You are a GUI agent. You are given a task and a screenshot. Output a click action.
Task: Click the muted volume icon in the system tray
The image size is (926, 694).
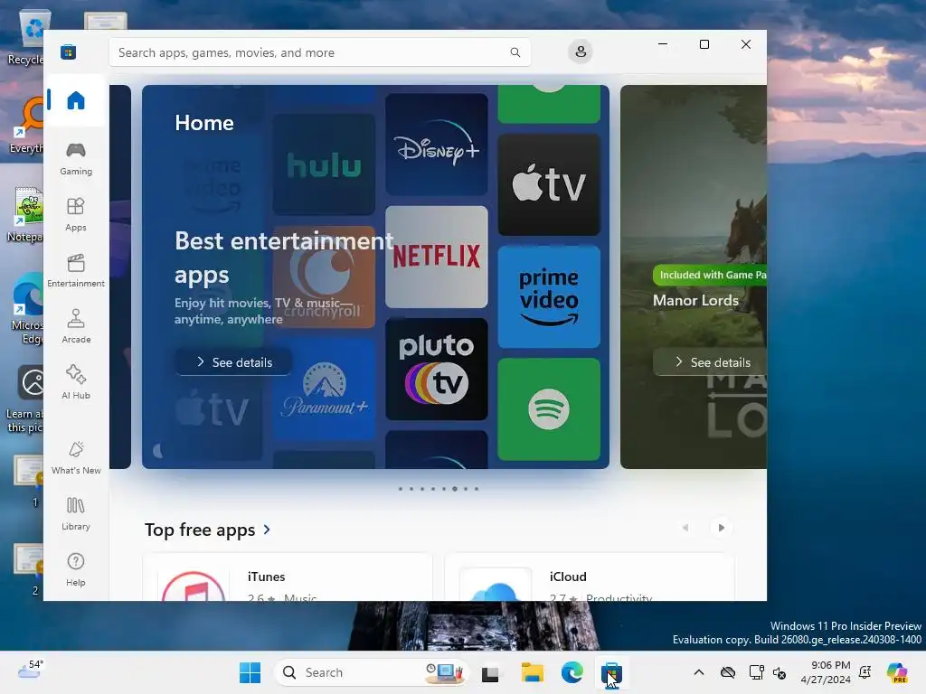click(780, 672)
